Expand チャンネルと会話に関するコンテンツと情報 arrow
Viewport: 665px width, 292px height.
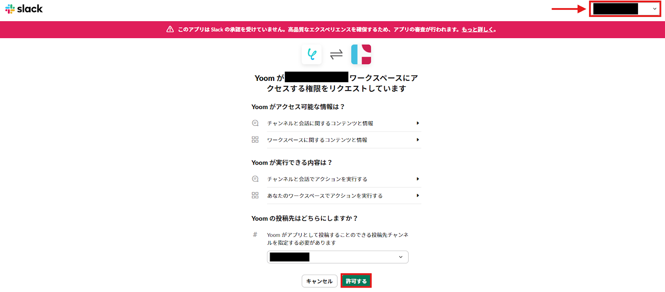pos(418,123)
